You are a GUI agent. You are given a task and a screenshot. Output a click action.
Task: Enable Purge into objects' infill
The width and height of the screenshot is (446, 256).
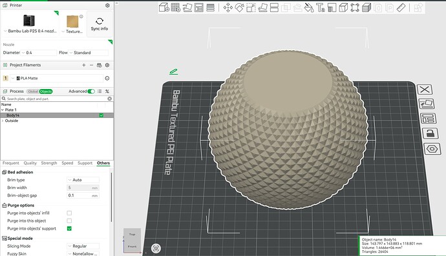pos(69,213)
